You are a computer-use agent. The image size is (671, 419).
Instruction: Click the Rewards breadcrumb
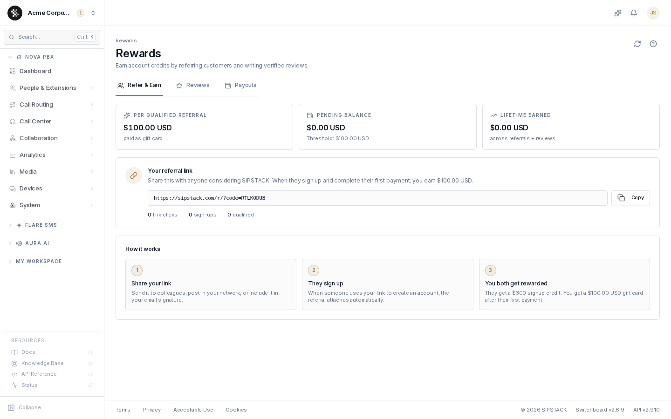click(x=126, y=41)
